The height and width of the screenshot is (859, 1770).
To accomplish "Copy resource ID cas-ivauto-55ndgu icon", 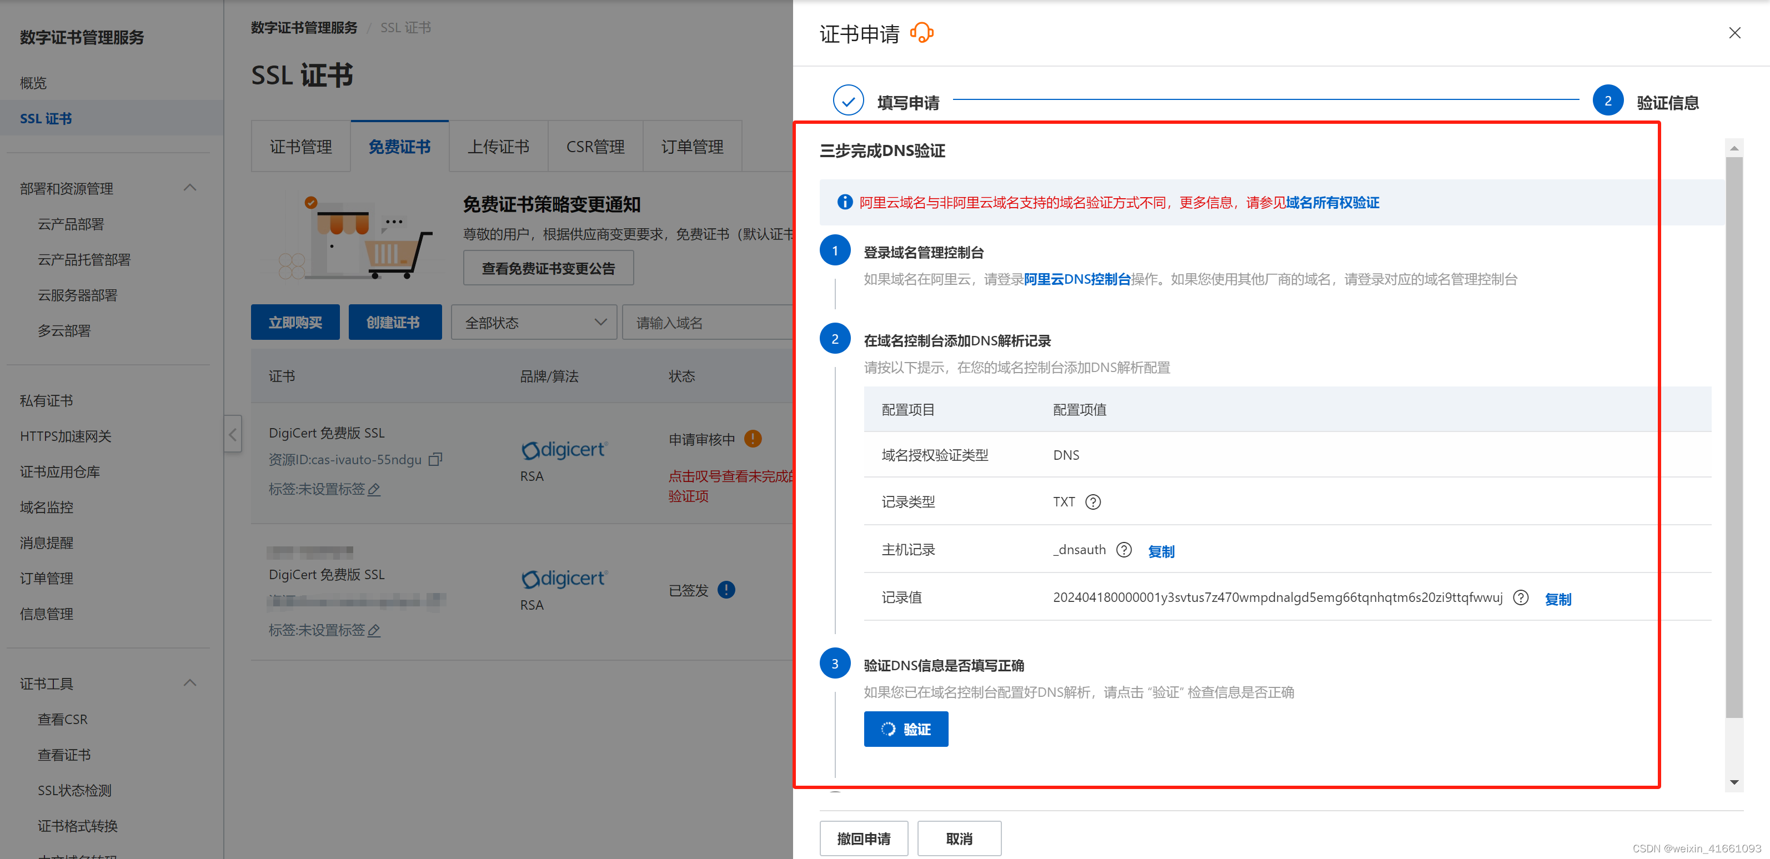I will pyautogui.click(x=435, y=459).
